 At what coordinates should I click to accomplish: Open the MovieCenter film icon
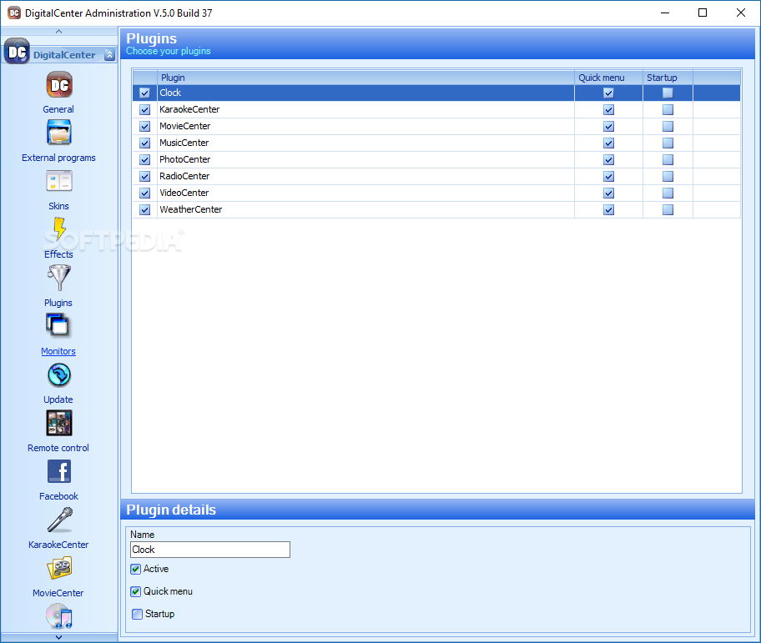click(59, 568)
